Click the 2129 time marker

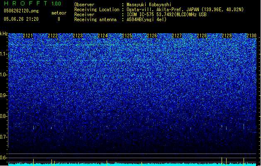[x=227, y=36]
